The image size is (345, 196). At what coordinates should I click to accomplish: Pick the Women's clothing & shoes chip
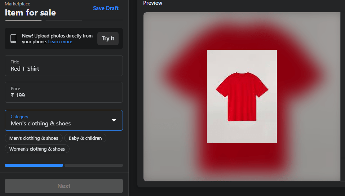coord(37,149)
